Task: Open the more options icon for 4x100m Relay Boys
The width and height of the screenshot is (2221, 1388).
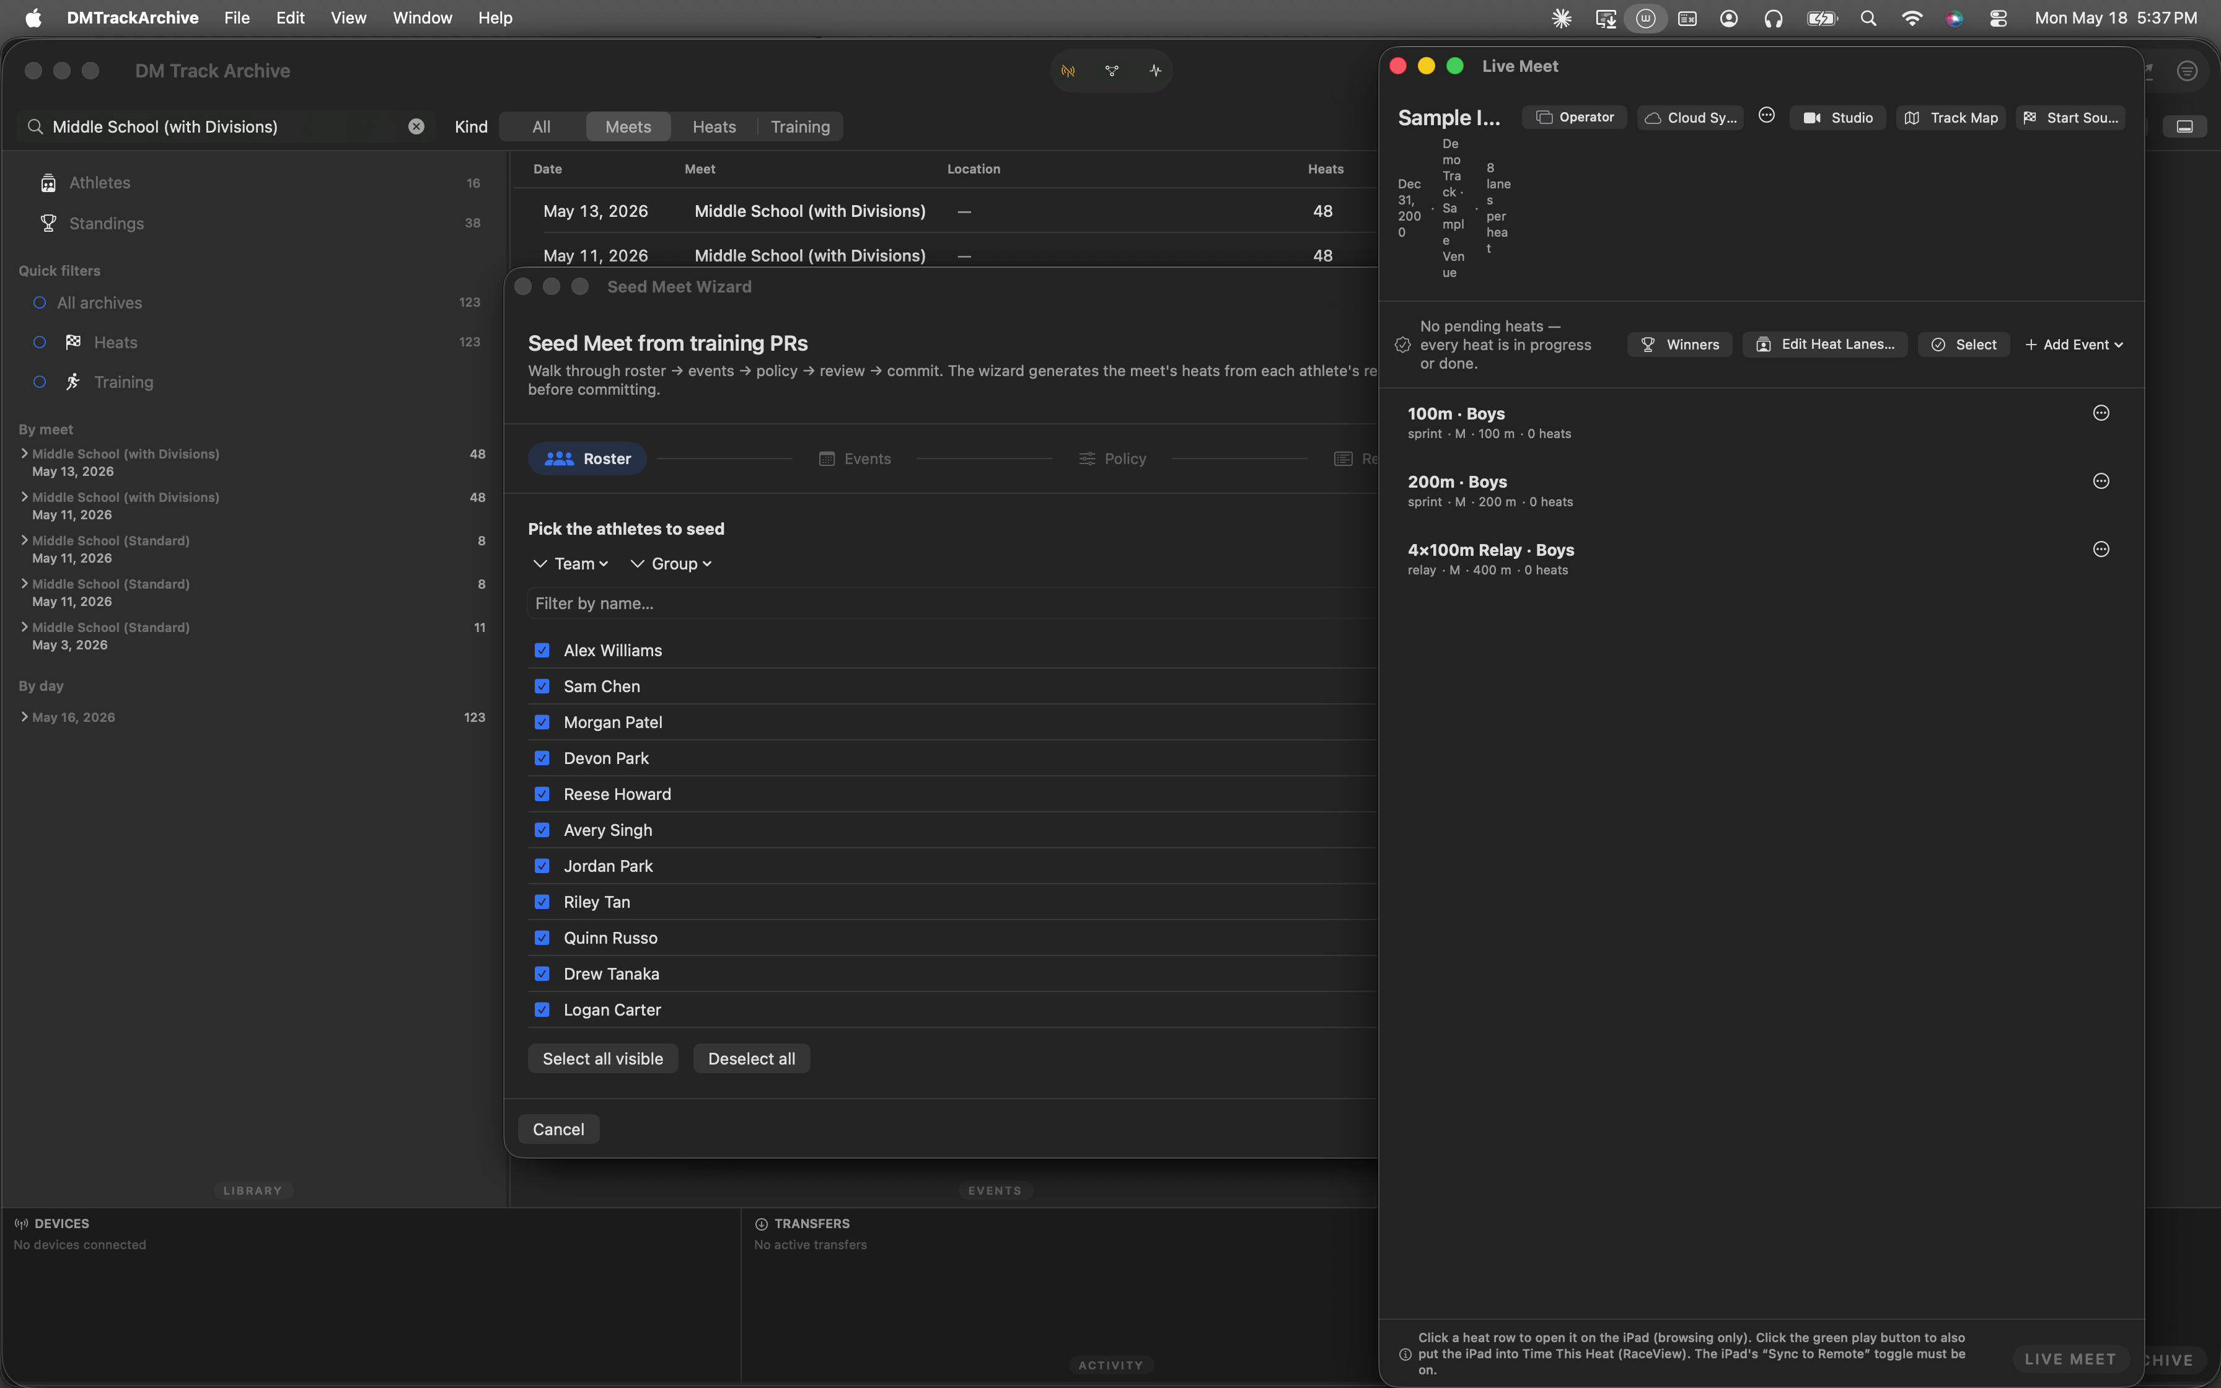Action: pos(2101,549)
